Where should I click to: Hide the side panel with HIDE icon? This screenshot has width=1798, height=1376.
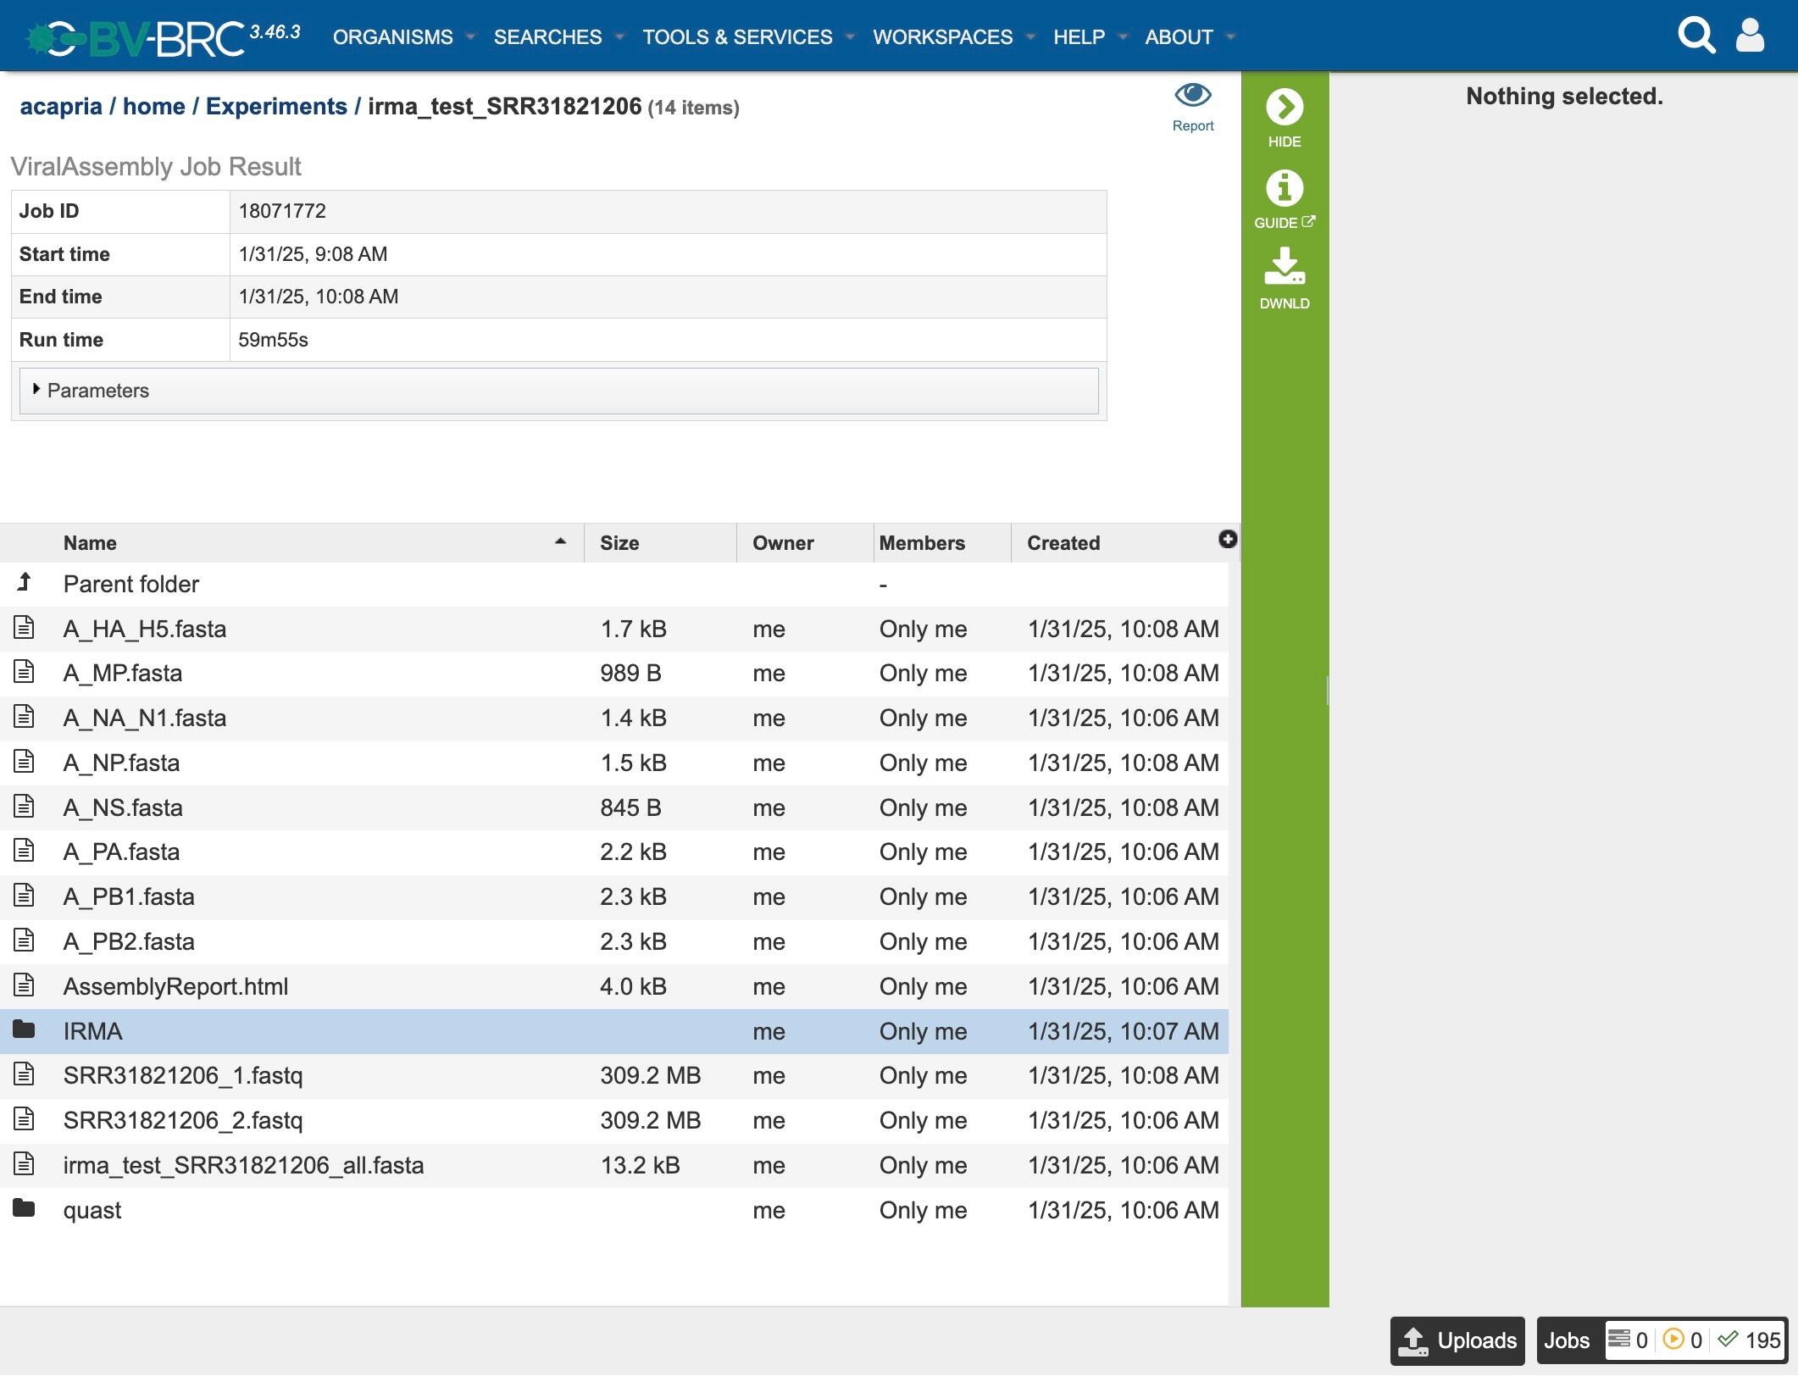1284,108
